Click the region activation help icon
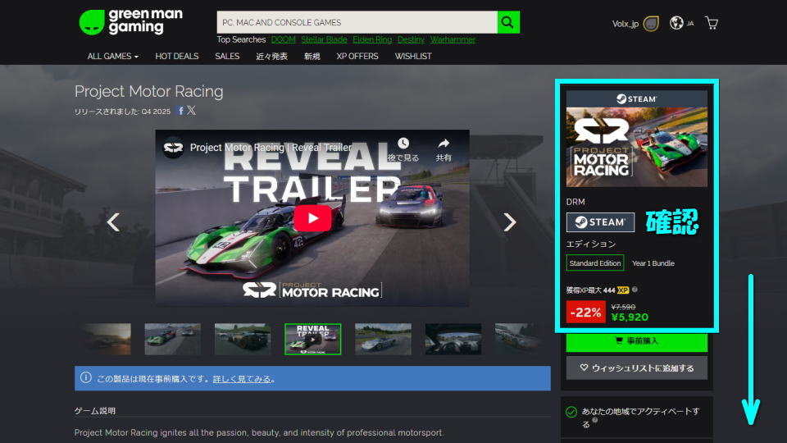 click(x=595, y=420)
